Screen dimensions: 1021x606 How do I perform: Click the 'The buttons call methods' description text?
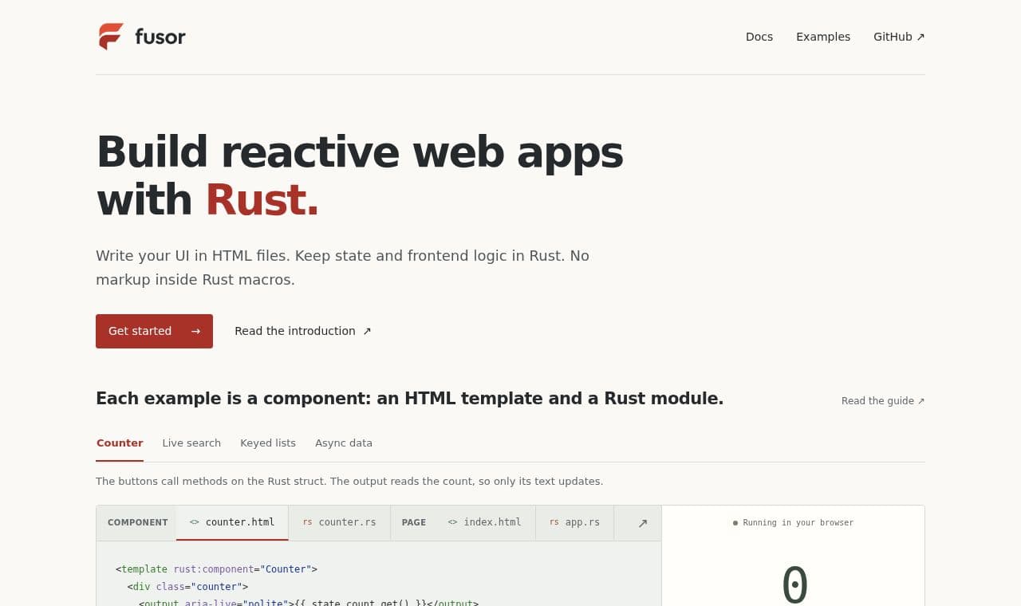click(349, 482)
